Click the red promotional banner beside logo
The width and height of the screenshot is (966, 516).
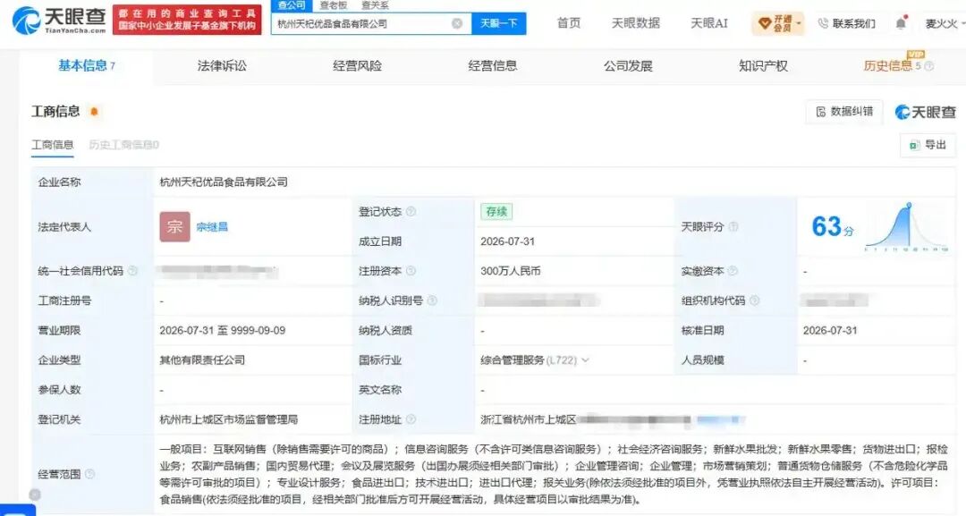(x=187, y=20)
